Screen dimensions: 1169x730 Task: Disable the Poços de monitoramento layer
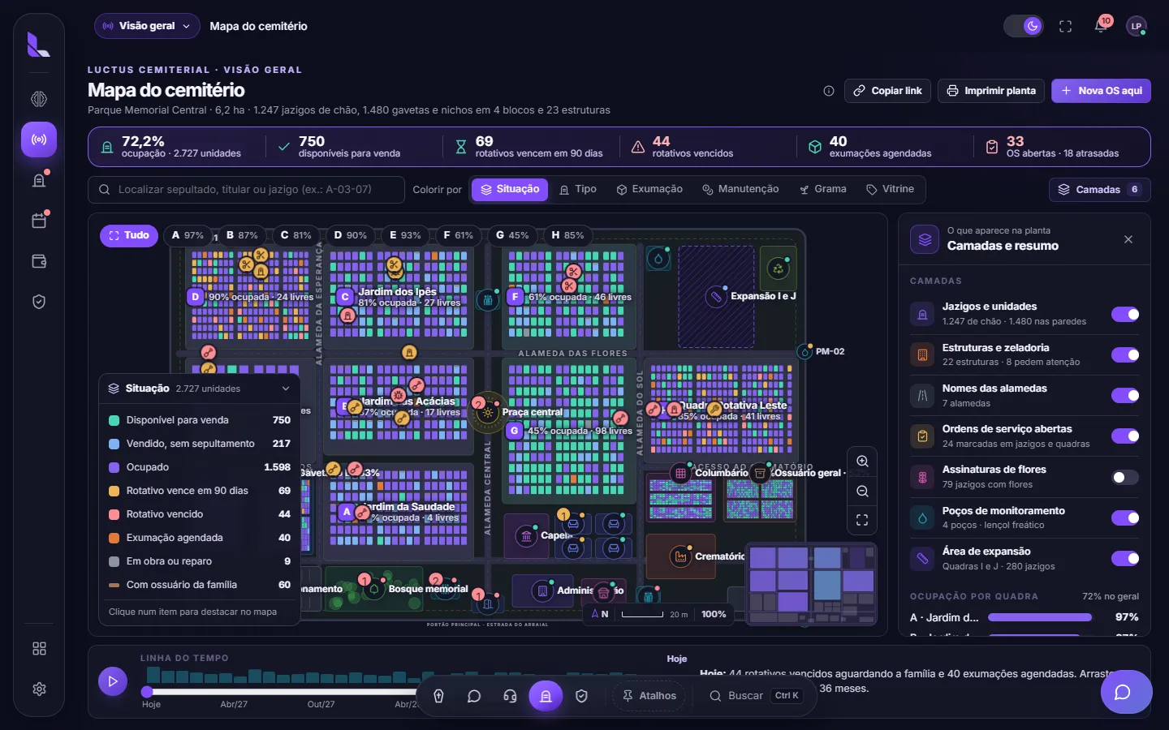[x=1125, y=517]
